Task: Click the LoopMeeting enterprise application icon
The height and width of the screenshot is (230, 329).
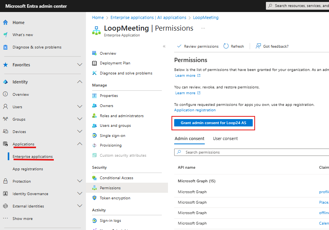Action: coord(96,31)
